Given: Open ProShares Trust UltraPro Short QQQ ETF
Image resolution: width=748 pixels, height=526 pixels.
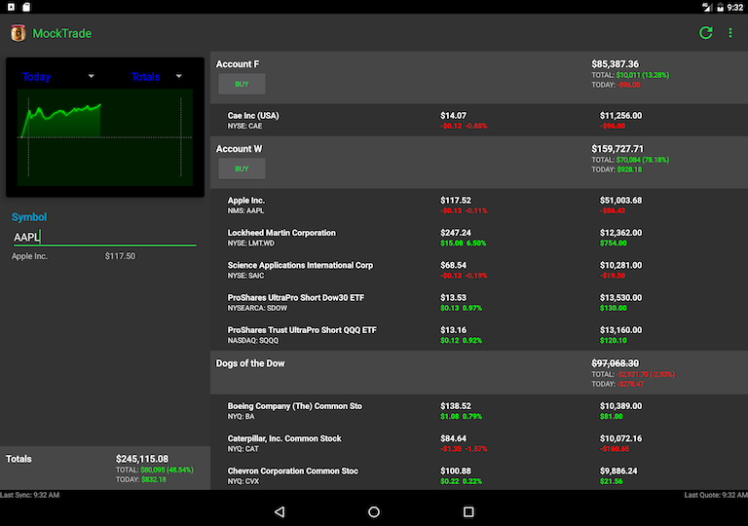Looking at the screenshot, I should coord(479,335).
